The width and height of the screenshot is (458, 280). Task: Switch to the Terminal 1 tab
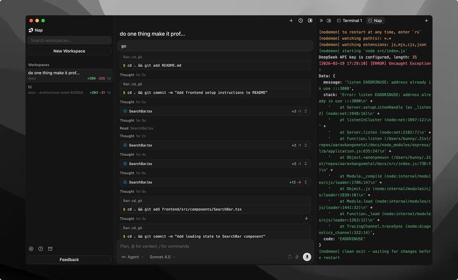click(350, 21)
